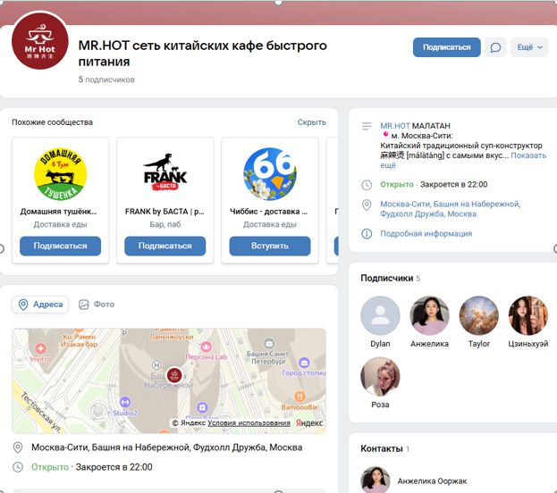Click Открыто opening hours in info panel

point(397,185)
